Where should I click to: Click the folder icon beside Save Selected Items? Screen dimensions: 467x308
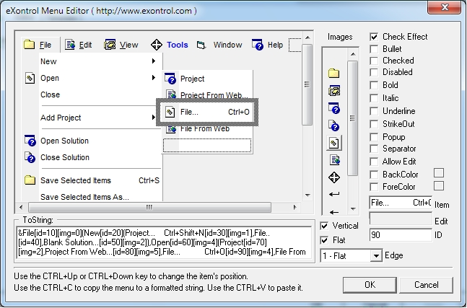pos(30,180)
